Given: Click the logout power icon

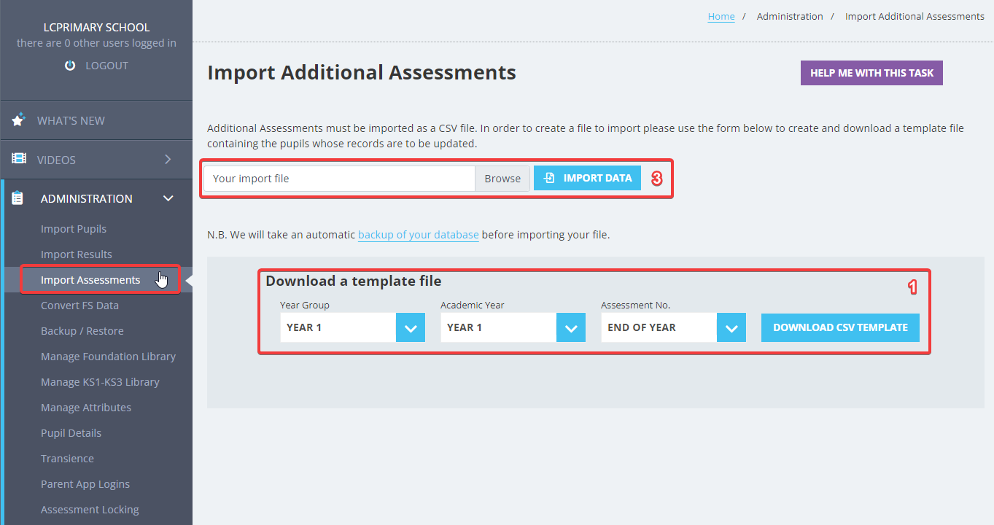Looking at the screenshot, I should pos(70,66).
